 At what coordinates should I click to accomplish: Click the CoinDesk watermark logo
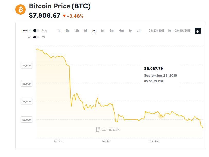pos(108,129)
